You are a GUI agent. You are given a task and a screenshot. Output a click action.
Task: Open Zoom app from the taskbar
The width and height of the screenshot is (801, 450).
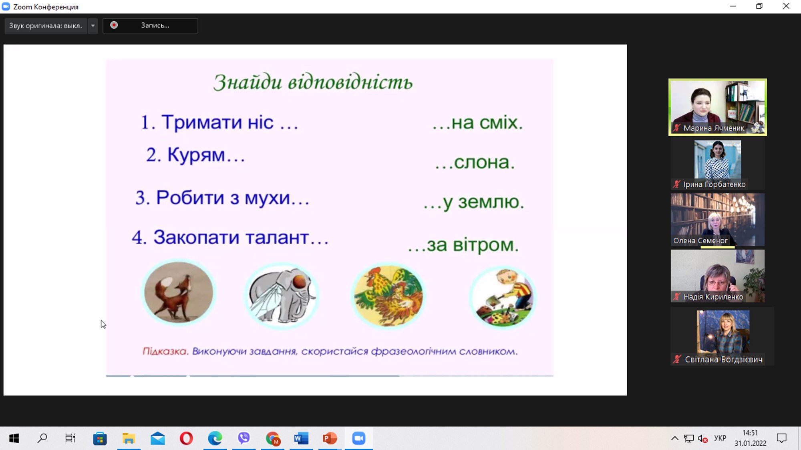tap(359, 438)
